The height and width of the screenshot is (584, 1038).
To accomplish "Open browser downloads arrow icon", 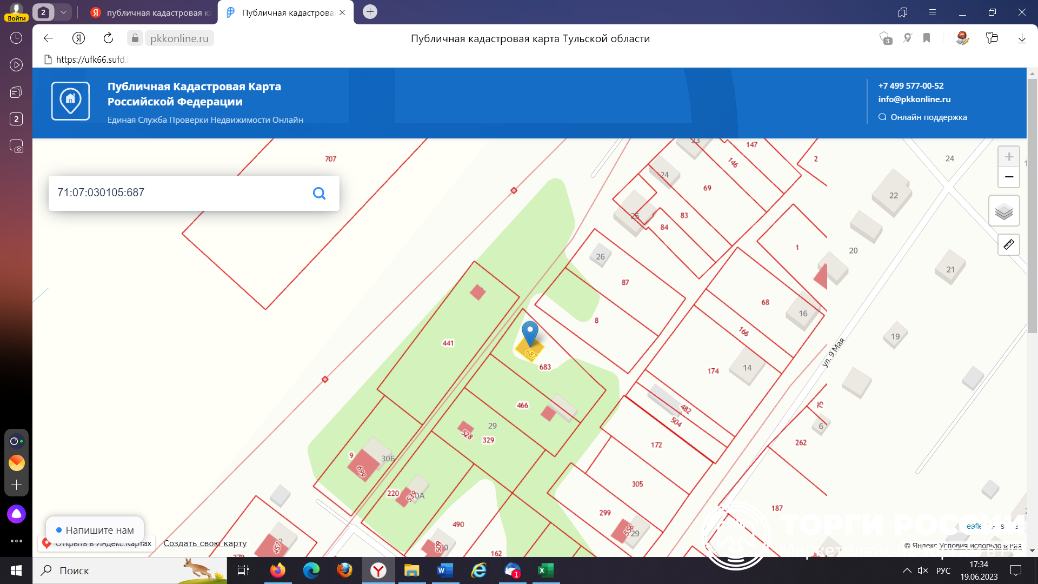I will (1021, 38).
